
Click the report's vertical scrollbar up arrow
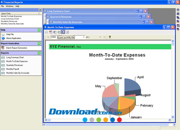173,41
